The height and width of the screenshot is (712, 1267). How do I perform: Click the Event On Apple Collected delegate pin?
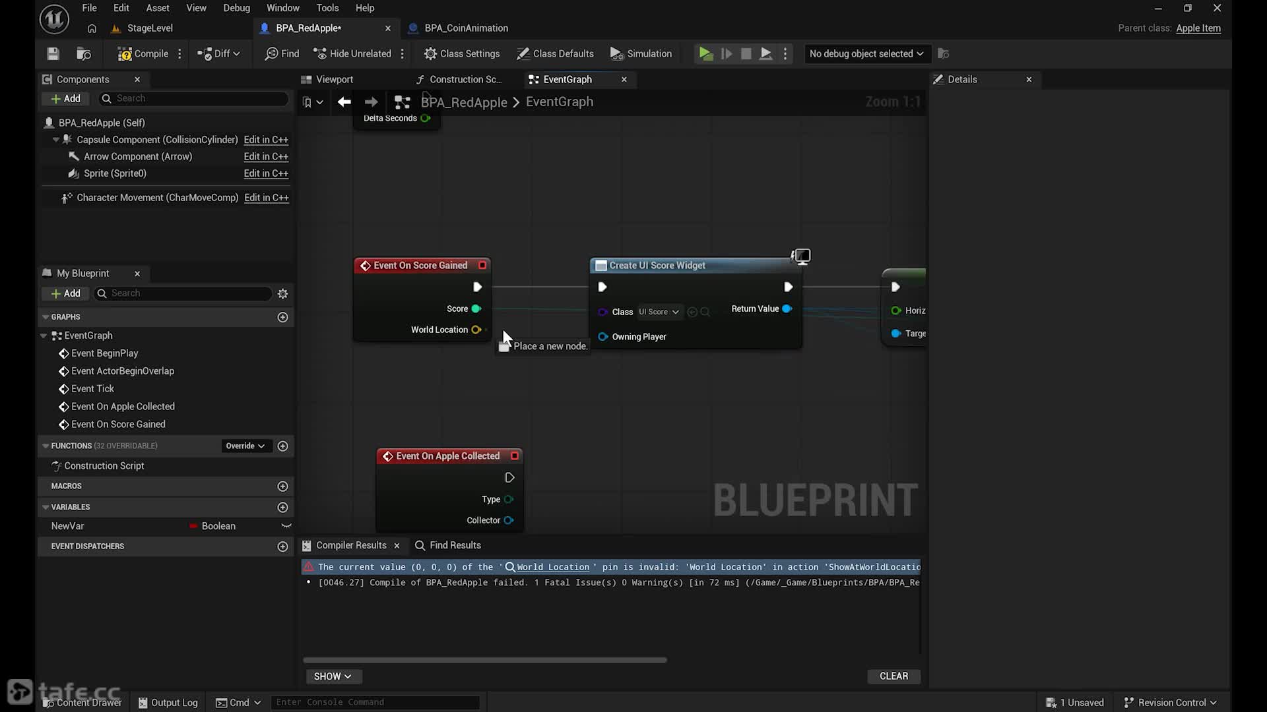pyautogui.click(x=515, y=456)
